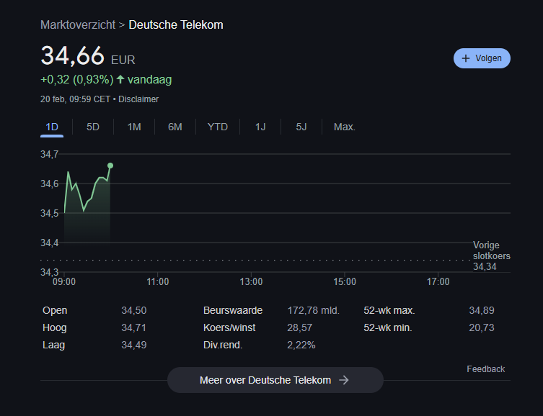Click the Hoog label

[x=54, y=328]
